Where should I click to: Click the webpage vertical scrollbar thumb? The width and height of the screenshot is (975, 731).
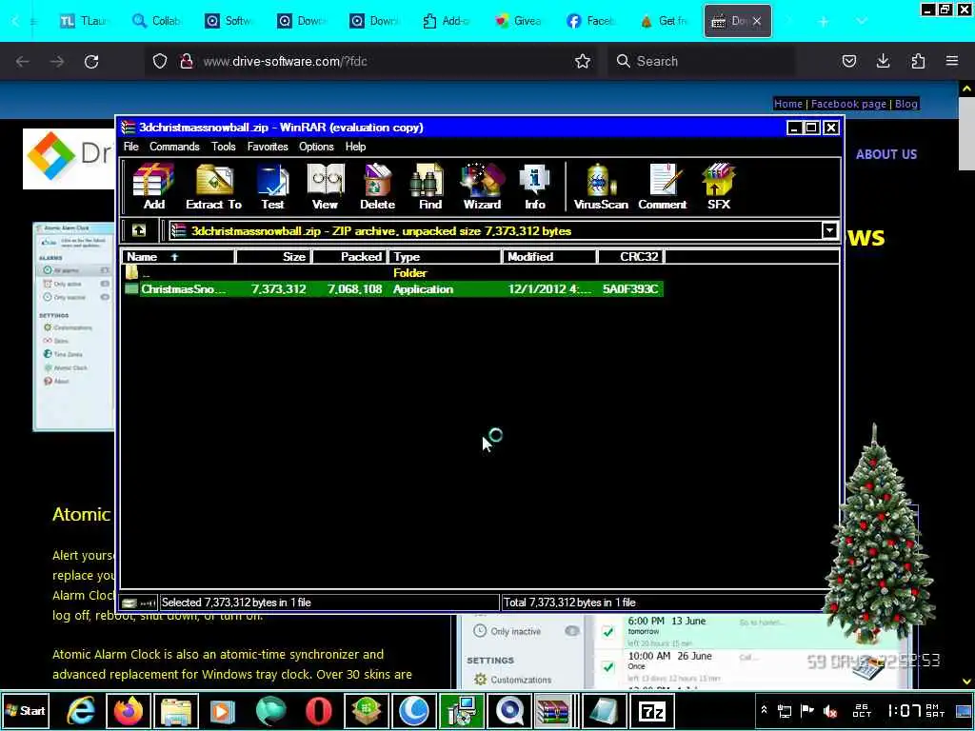click(966, 133)
